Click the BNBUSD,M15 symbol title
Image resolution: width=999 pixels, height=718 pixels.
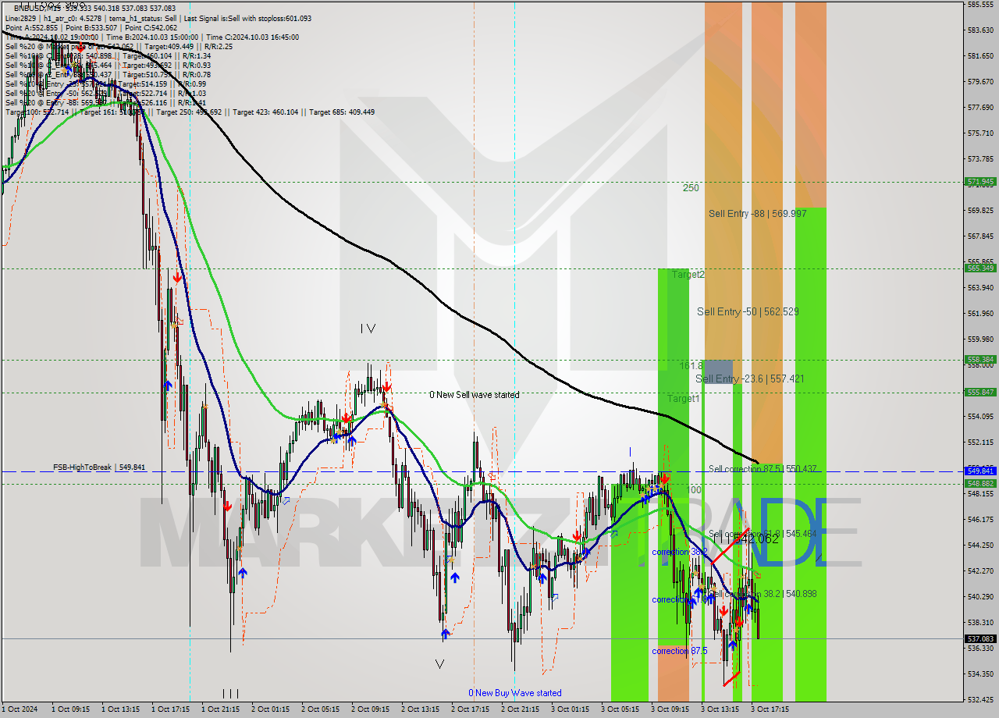click(37, 8)
